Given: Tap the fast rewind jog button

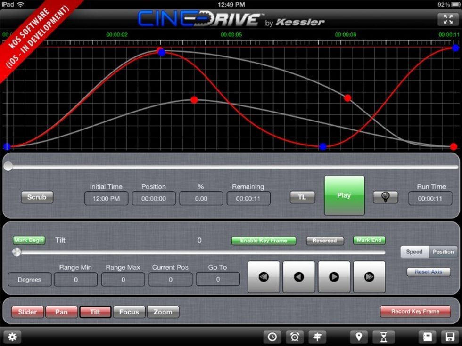Looking at the screenshot, I should [264, 277].
